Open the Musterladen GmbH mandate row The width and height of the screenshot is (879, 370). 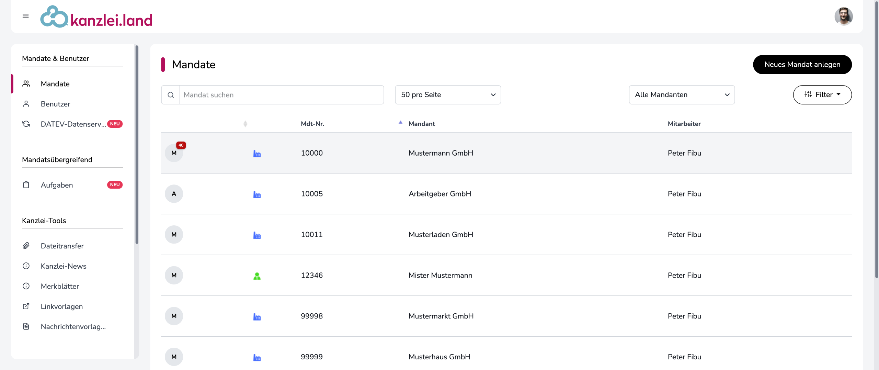441,235
